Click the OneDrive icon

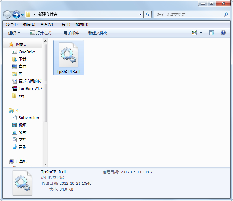click(15, 52)
